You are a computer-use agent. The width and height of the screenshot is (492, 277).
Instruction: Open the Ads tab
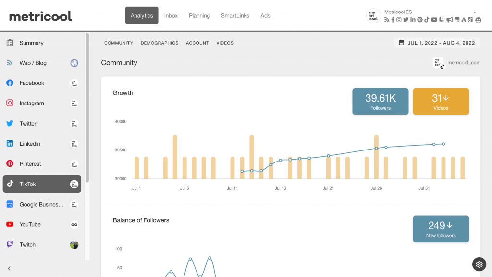(x=265, y=15)
